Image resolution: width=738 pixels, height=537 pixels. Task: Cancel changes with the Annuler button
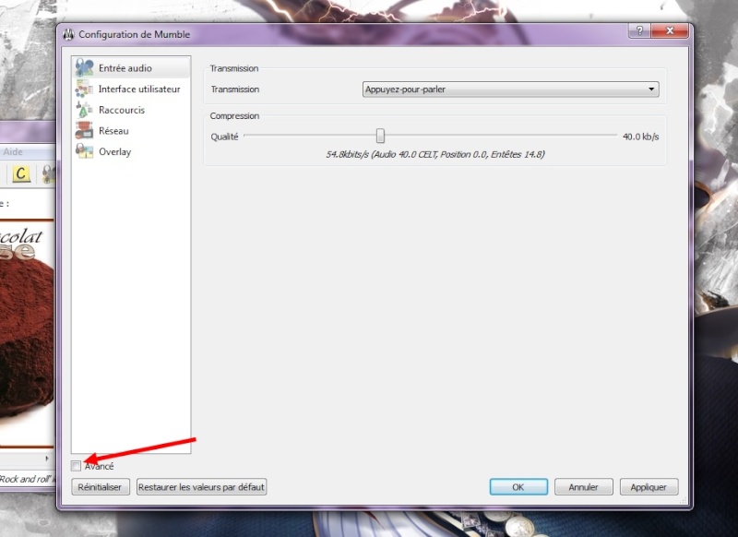click(584, 486)
